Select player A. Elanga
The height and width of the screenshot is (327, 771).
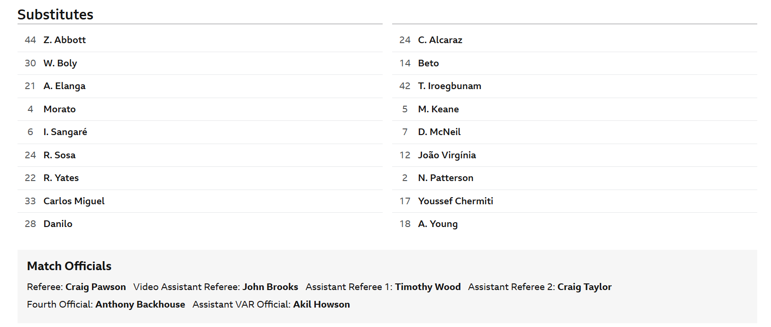pyautogui.click(x=200, y=86)
